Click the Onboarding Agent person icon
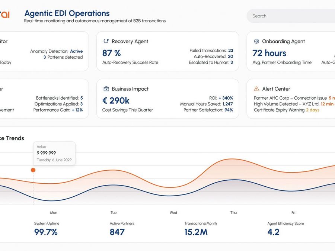This screenshot has width=335, height=251. (x=256, y=41)
